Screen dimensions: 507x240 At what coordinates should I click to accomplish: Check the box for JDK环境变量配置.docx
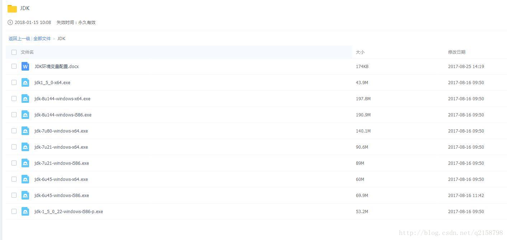click(x=14, y=66)
